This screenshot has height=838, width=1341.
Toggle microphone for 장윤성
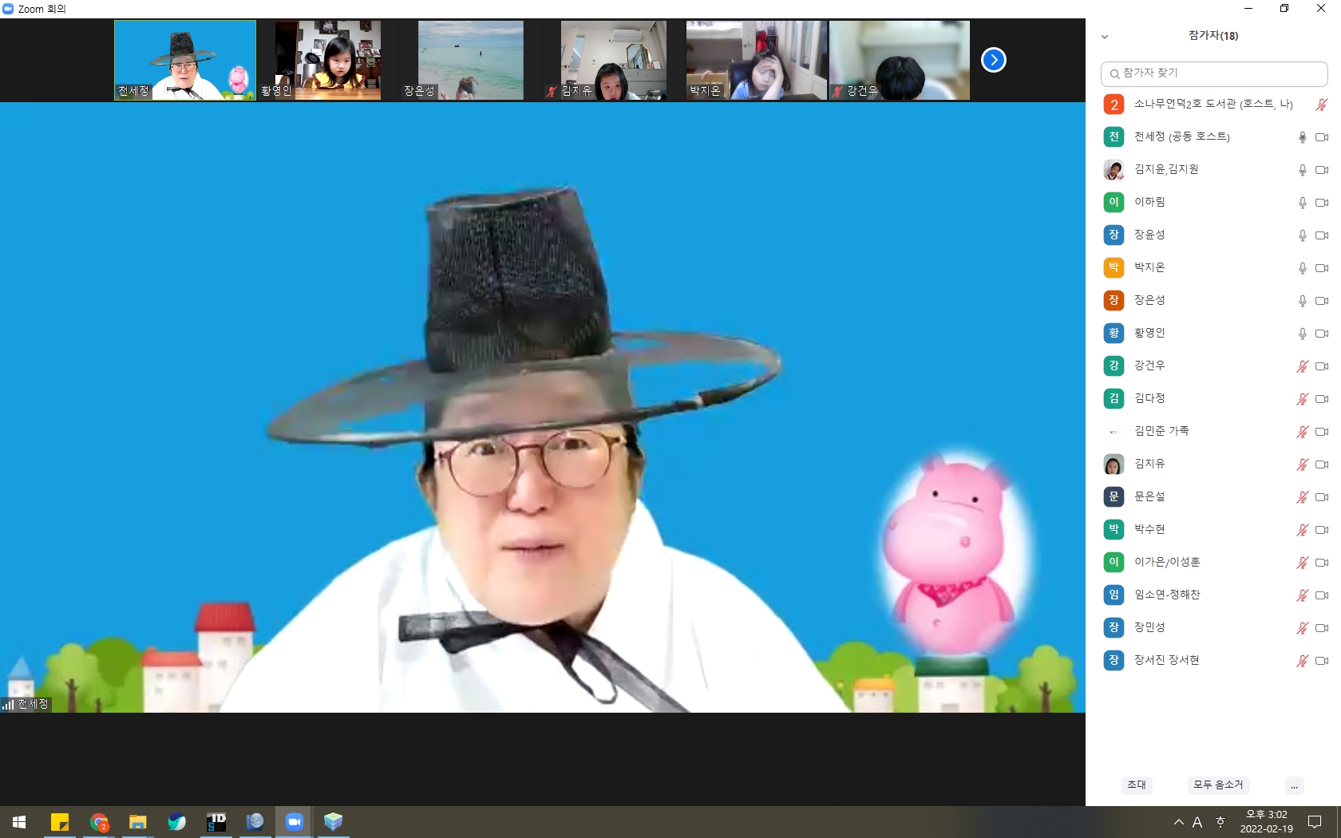1302,235
